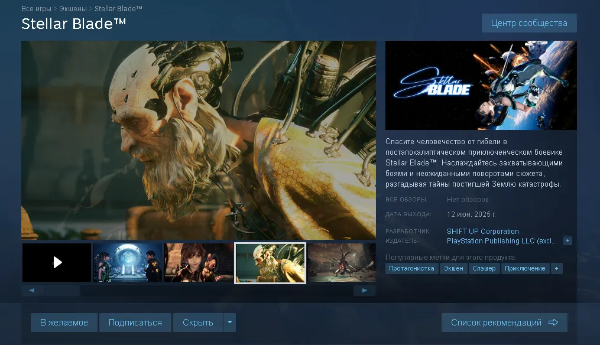Click the 'Нет обзоров' reviews text
The height and width of the screenshot is (345, 600).
coord(468,200)
